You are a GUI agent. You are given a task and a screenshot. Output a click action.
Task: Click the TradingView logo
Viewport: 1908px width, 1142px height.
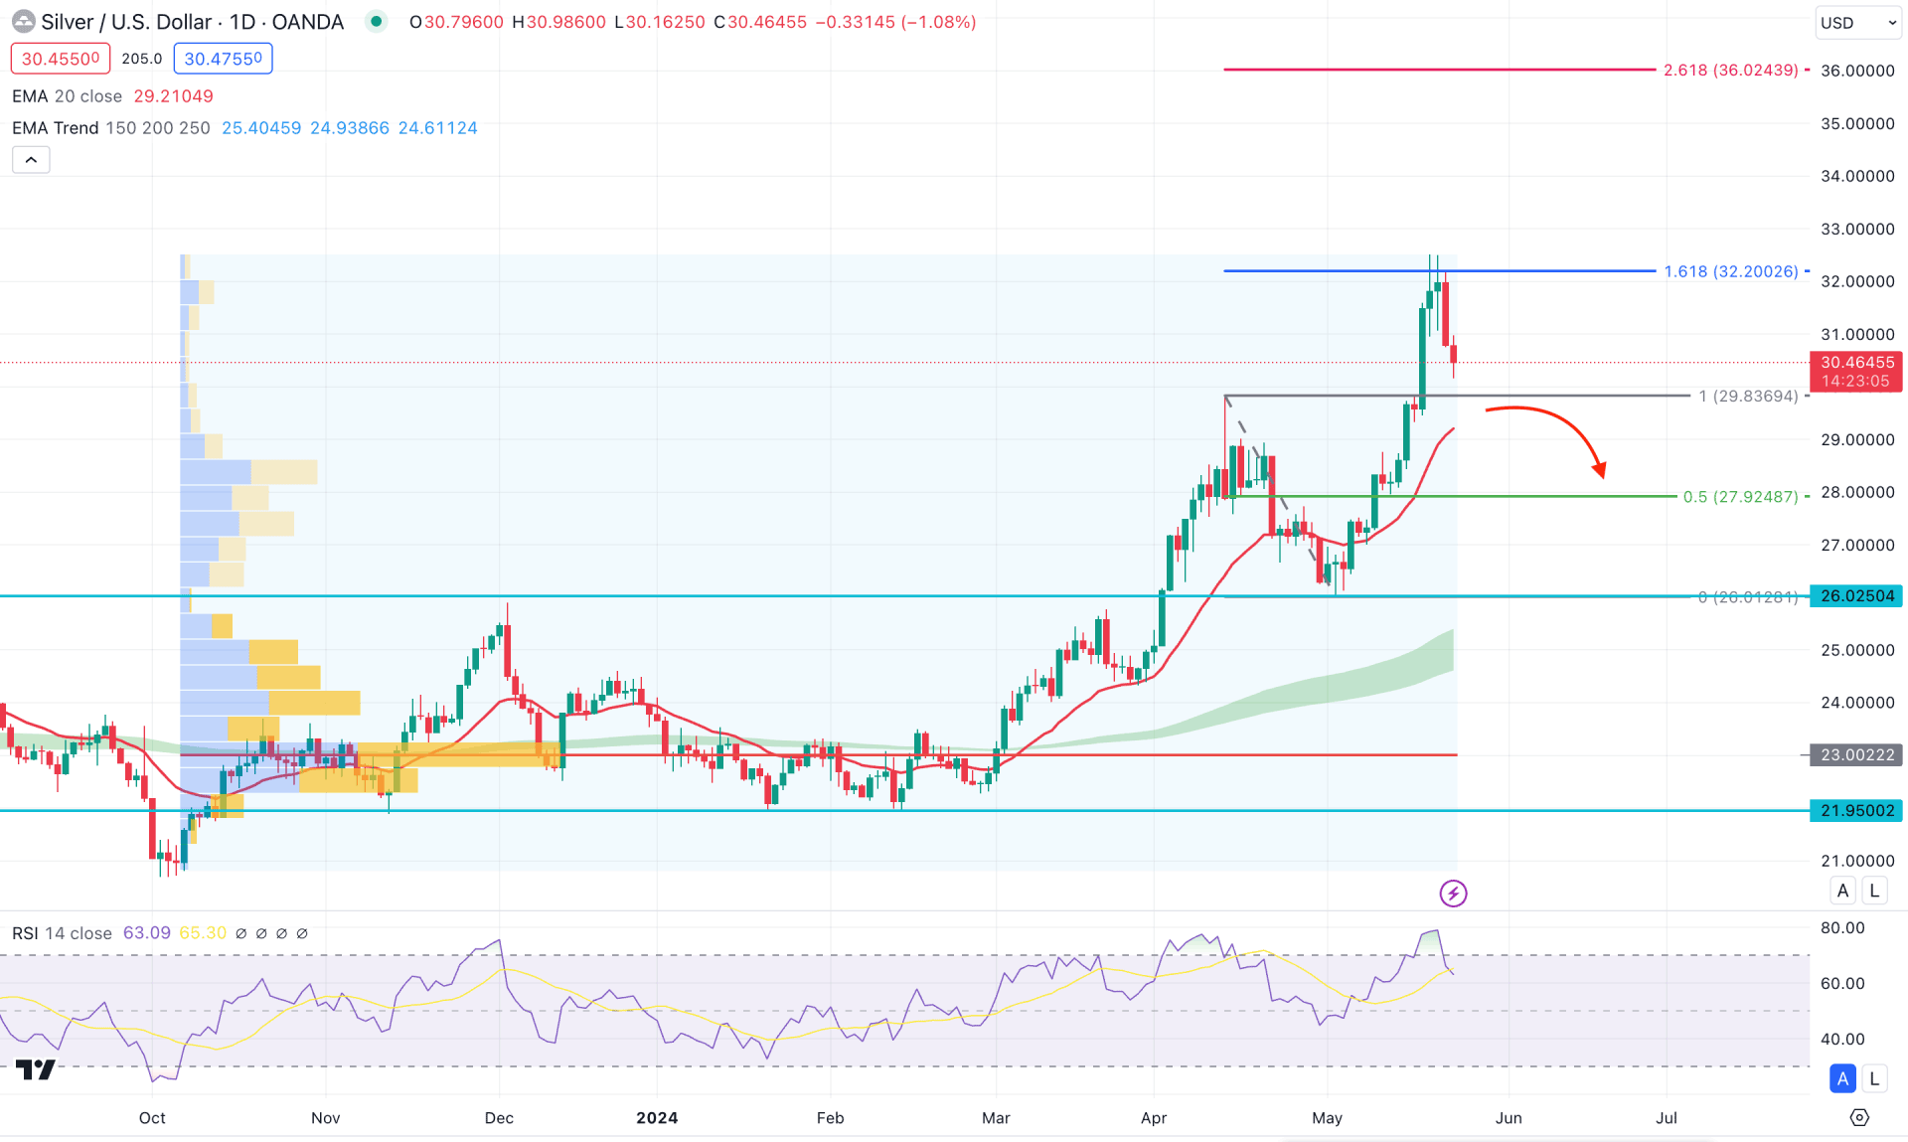[x=36, y=1069]
